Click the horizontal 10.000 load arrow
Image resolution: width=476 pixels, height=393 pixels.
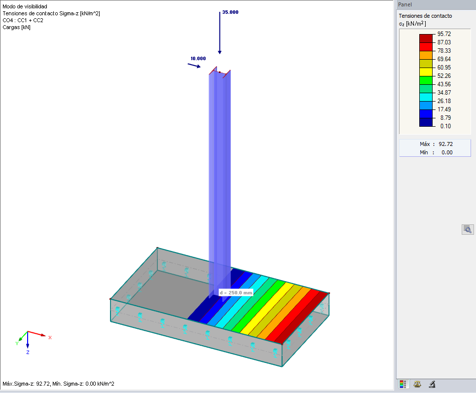tap(194, 66)
